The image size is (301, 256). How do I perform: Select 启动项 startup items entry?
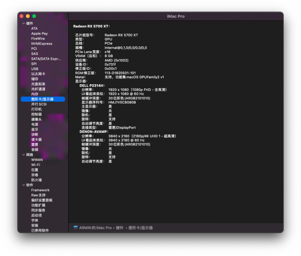[x=37, y=215]
